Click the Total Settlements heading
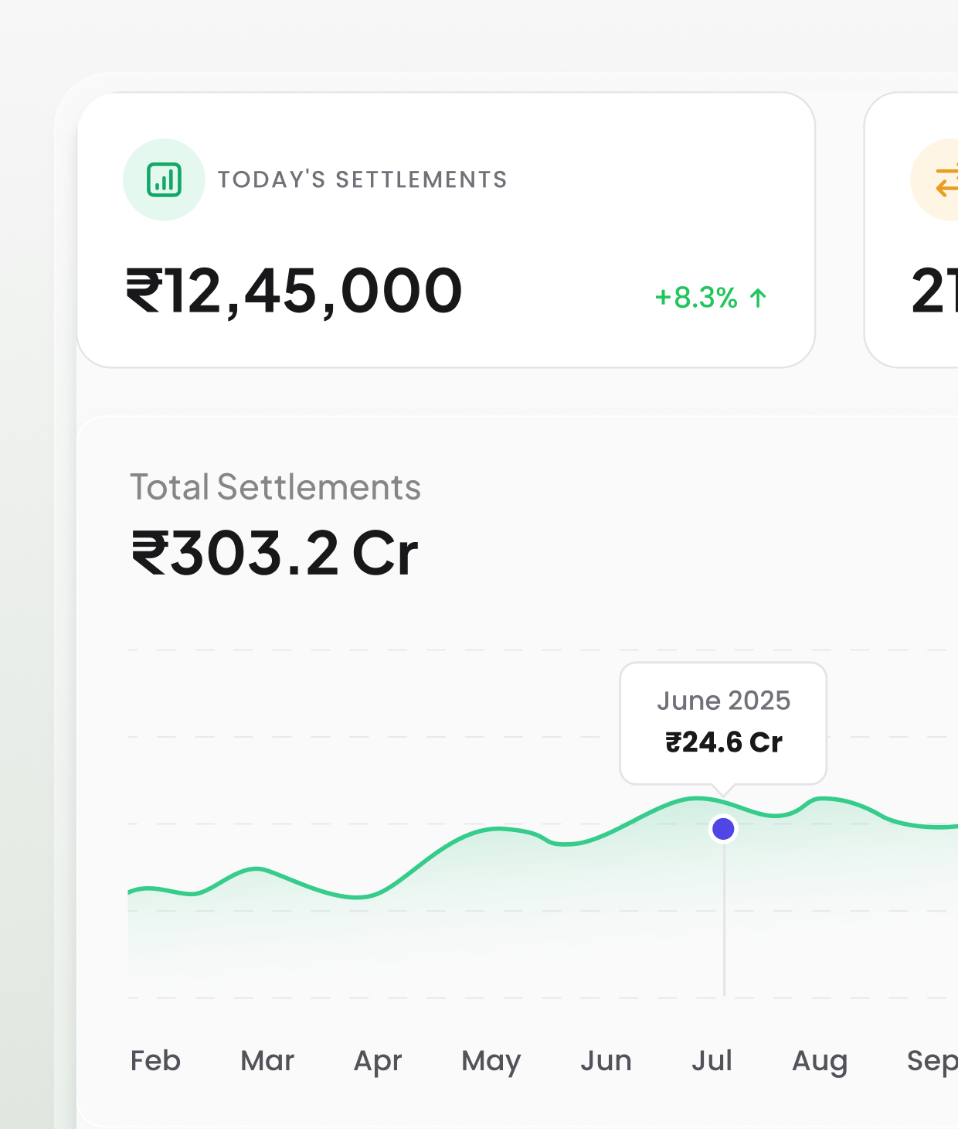The width and height of the screenshot is (958, 1129). click(275, 487)
